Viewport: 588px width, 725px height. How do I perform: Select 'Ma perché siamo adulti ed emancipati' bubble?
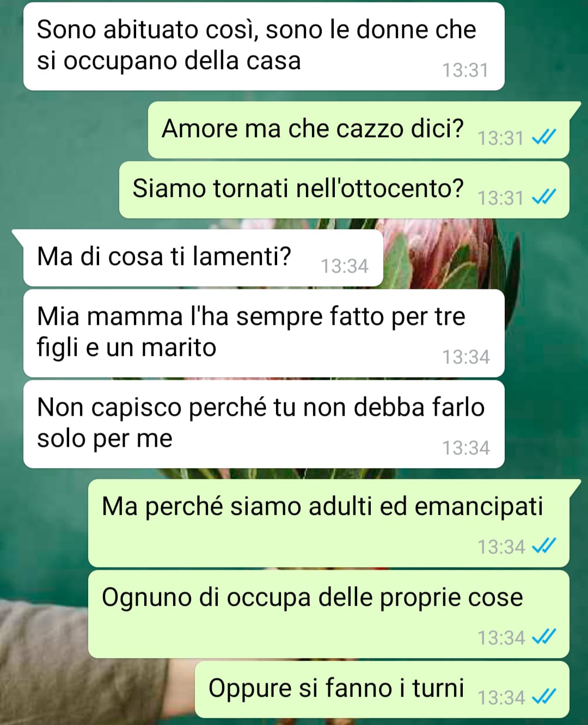[329, 523]
